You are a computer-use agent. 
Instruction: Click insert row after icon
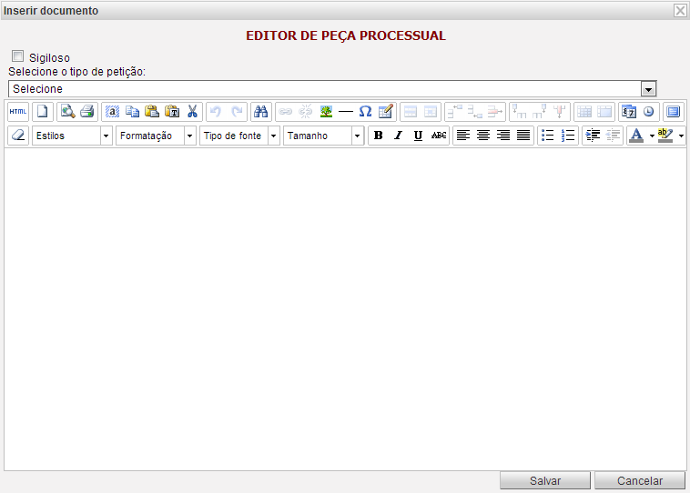pyautogui.click(x=475, y=112)
